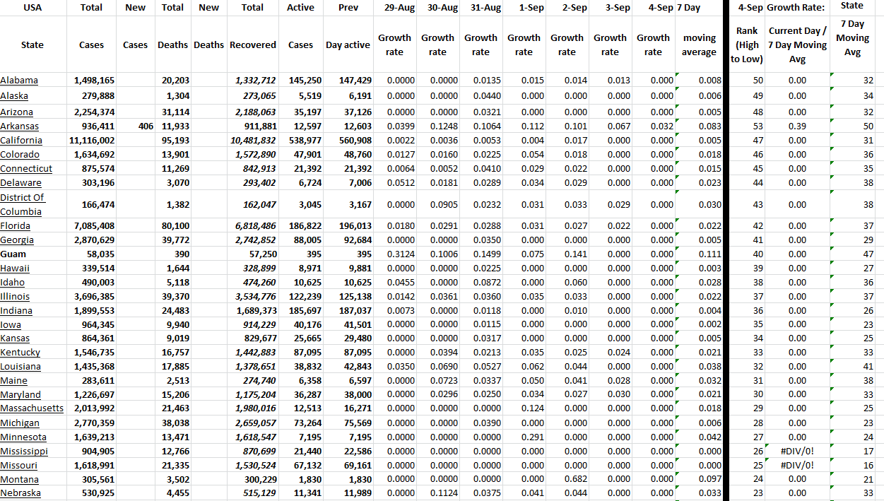
Task: Follow the Florida state link
Action: coord(16,226)
